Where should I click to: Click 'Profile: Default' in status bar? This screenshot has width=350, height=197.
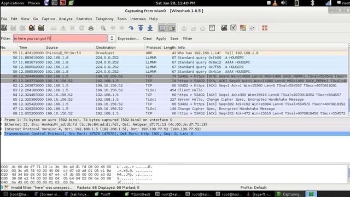pos(253,187)
